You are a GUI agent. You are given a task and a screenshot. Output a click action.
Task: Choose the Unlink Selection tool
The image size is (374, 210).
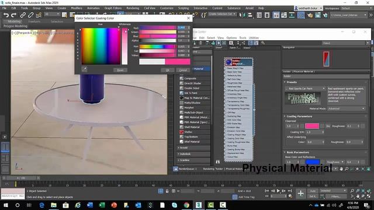pos(30,15)
